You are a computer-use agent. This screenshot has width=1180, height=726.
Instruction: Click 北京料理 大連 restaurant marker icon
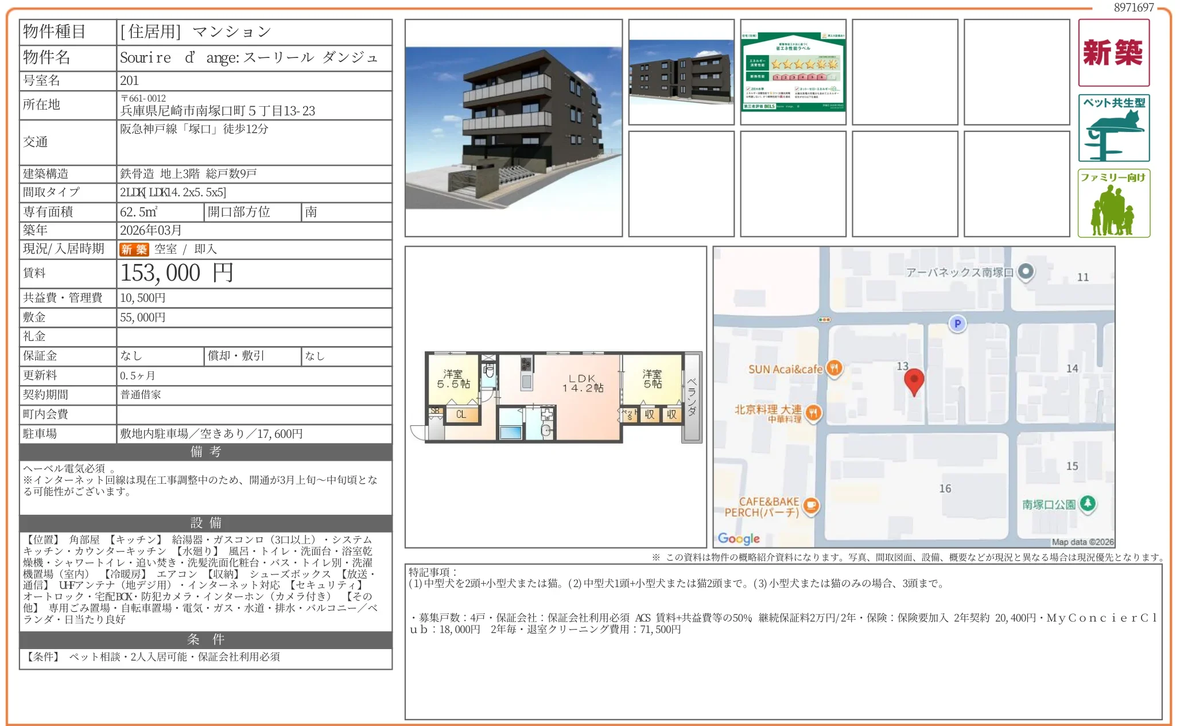813,412
